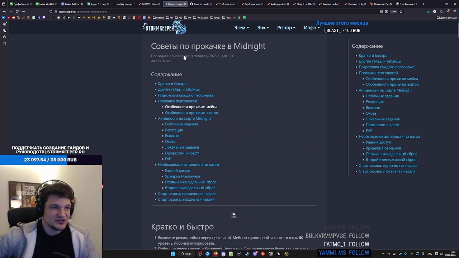The image size is (459, 258).
Task: Switch to the Commits browser tab
Action: click(x=201, y=4)
